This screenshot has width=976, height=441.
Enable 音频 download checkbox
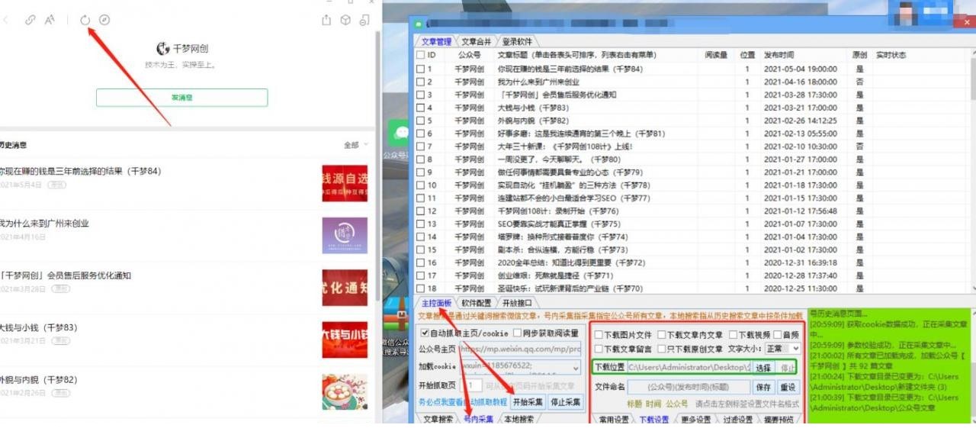tap(778, 335)
